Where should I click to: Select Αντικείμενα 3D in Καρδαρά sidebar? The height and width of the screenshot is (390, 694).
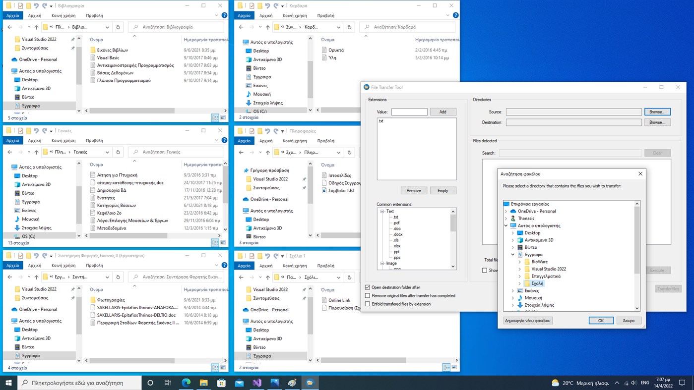pos(267,59)
